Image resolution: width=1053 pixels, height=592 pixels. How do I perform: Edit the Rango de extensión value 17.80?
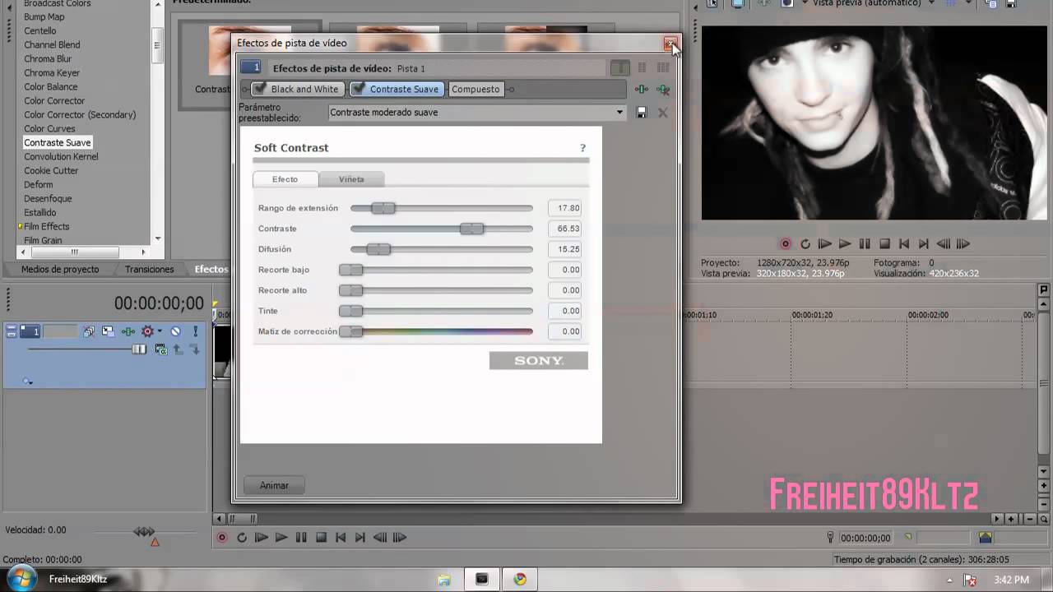click(564, 208)
